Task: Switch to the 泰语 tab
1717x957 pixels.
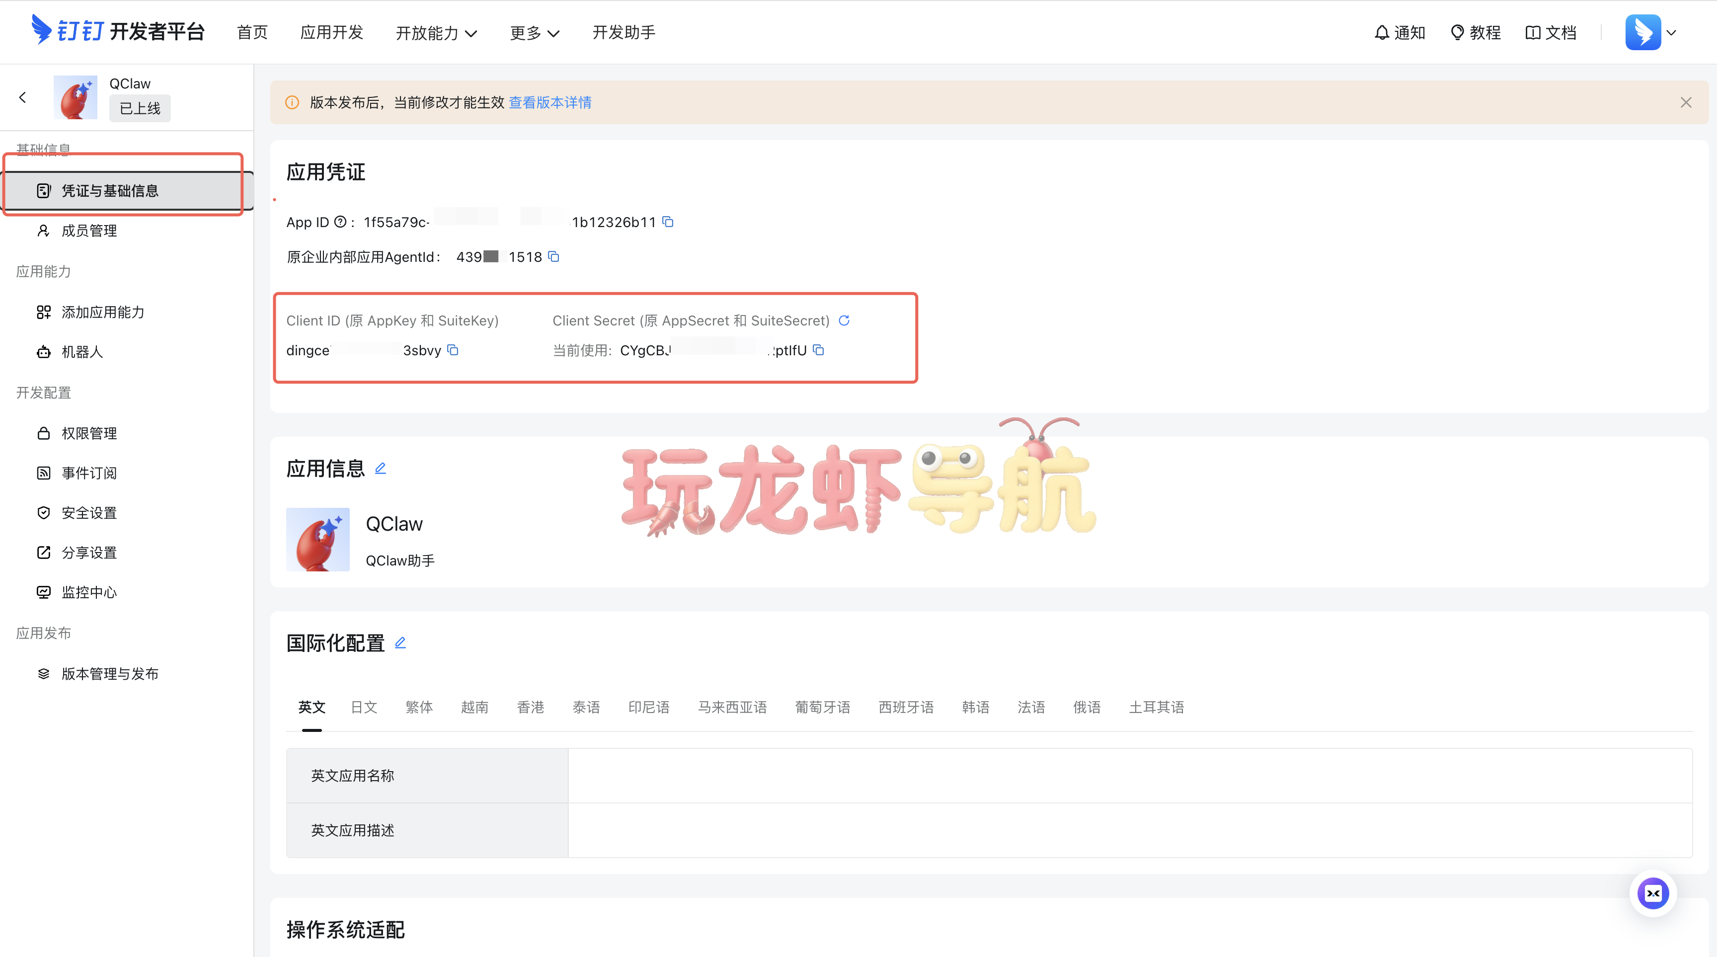Action: [x=586, y=707]
